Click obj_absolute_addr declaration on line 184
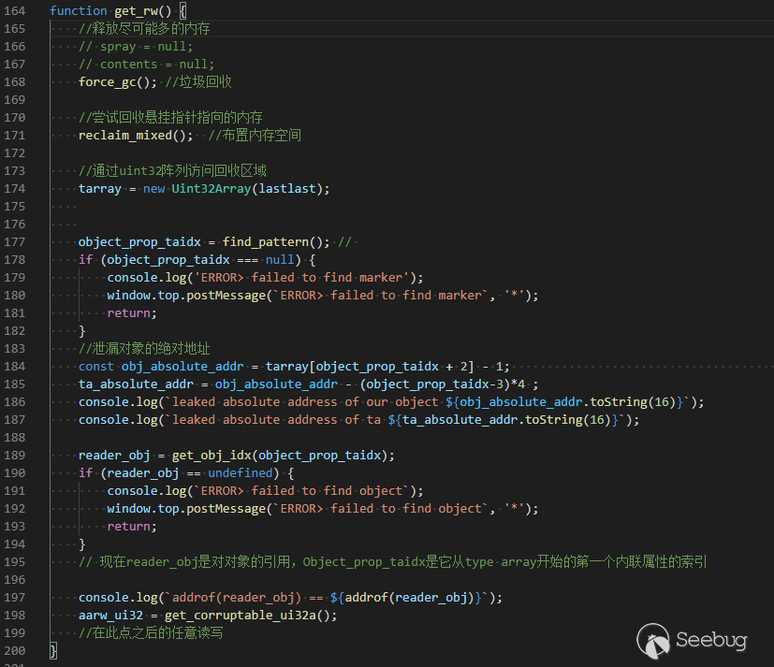Image resolution: width=774 pixels, height=667 pixels. coord(183,366)
